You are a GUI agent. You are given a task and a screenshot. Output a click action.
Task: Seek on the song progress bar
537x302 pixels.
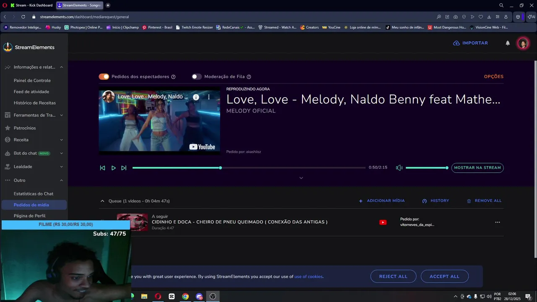pos(249,168)
